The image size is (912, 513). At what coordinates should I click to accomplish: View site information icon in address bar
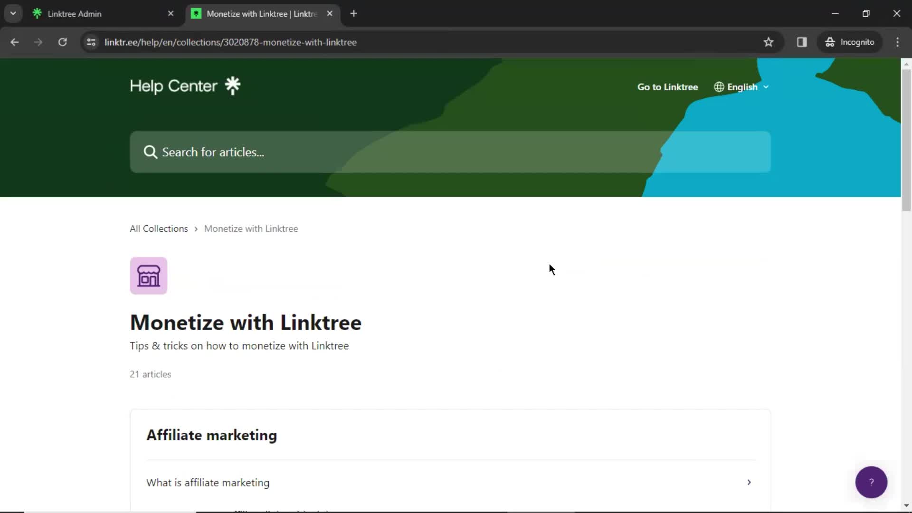tap(91, 42)
